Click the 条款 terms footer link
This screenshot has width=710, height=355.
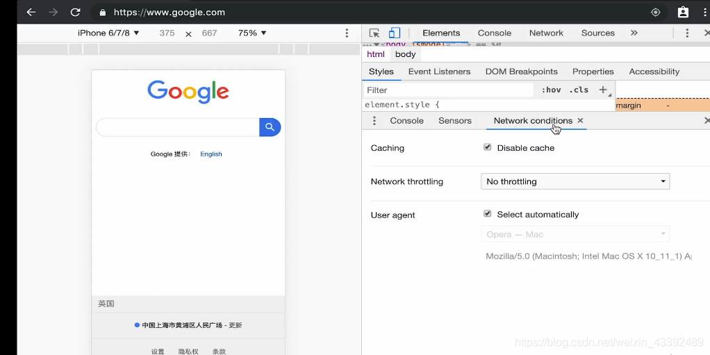coord(219,352)
